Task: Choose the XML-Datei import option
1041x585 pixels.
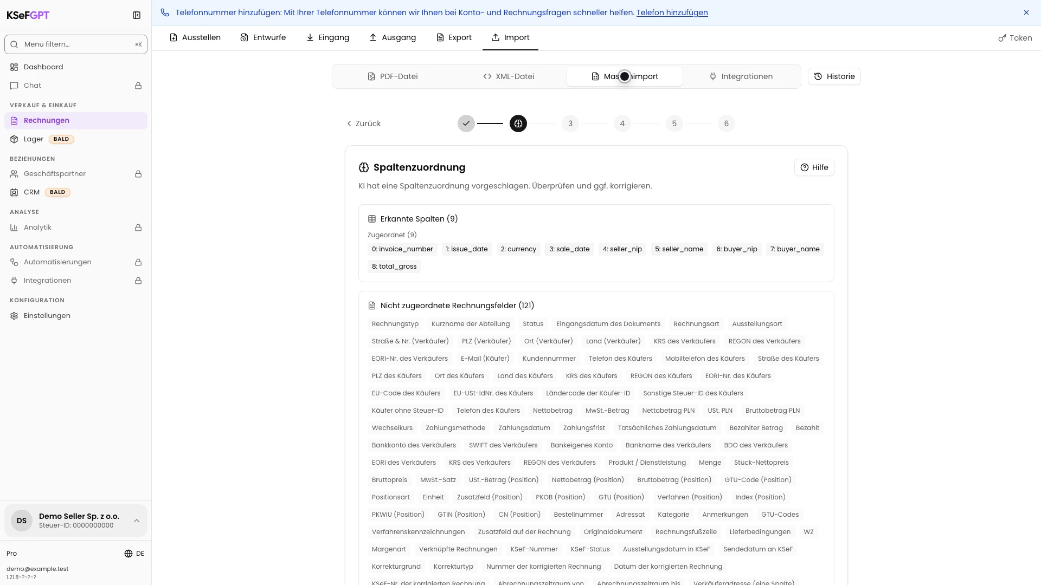Action: point(509,76)
